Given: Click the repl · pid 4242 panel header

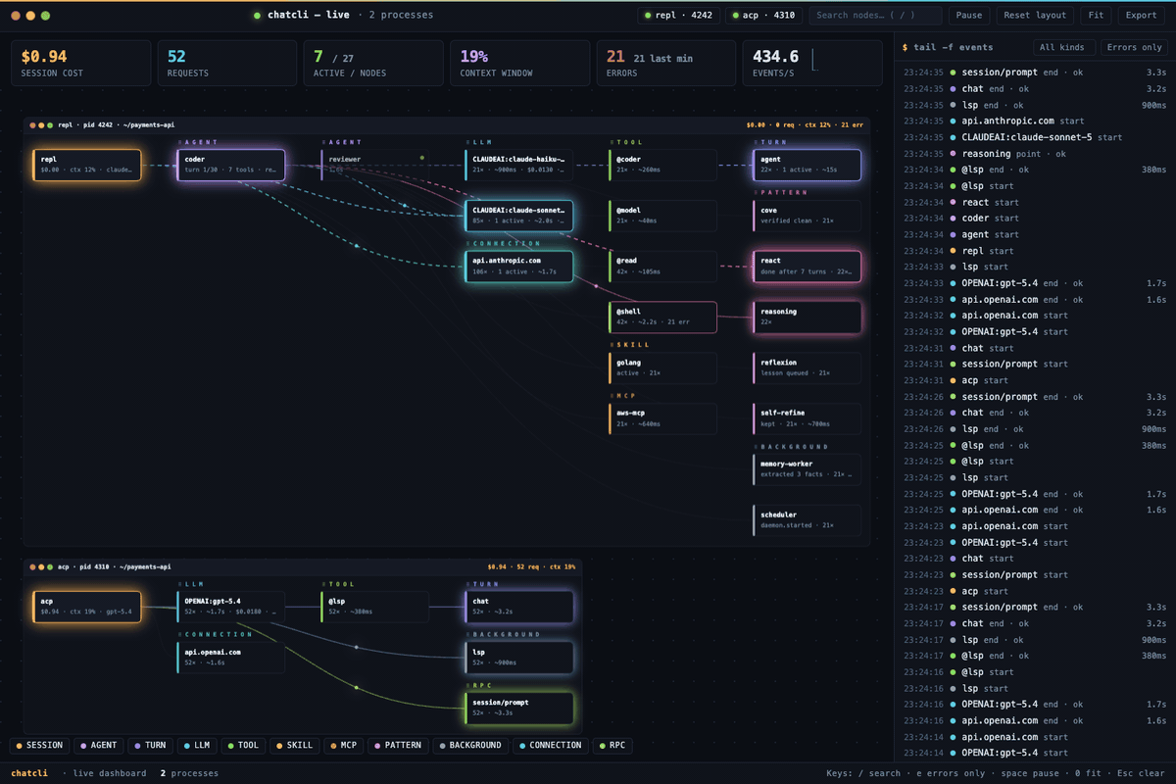Looking at the screenshot, I should [x=446, y=124].
